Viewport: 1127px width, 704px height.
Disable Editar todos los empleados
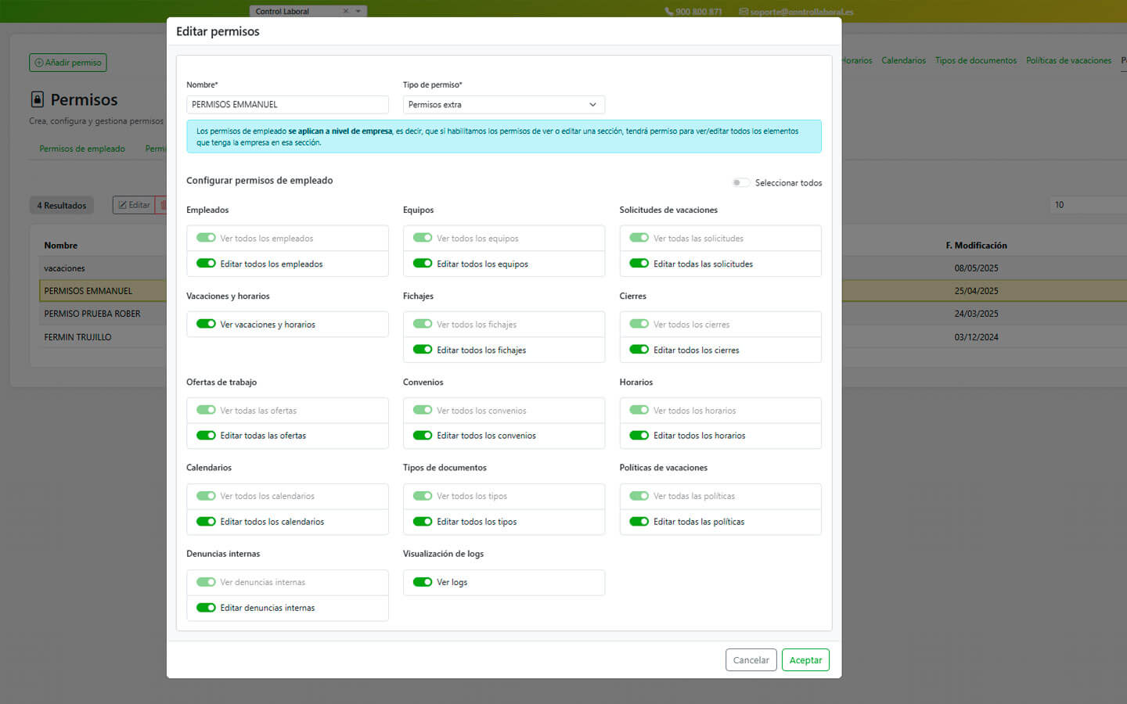coord(206,264)
